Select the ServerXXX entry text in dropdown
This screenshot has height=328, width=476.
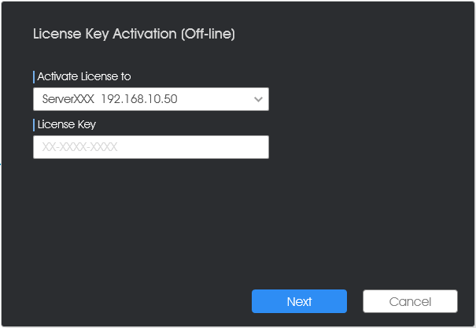point(68,99)
